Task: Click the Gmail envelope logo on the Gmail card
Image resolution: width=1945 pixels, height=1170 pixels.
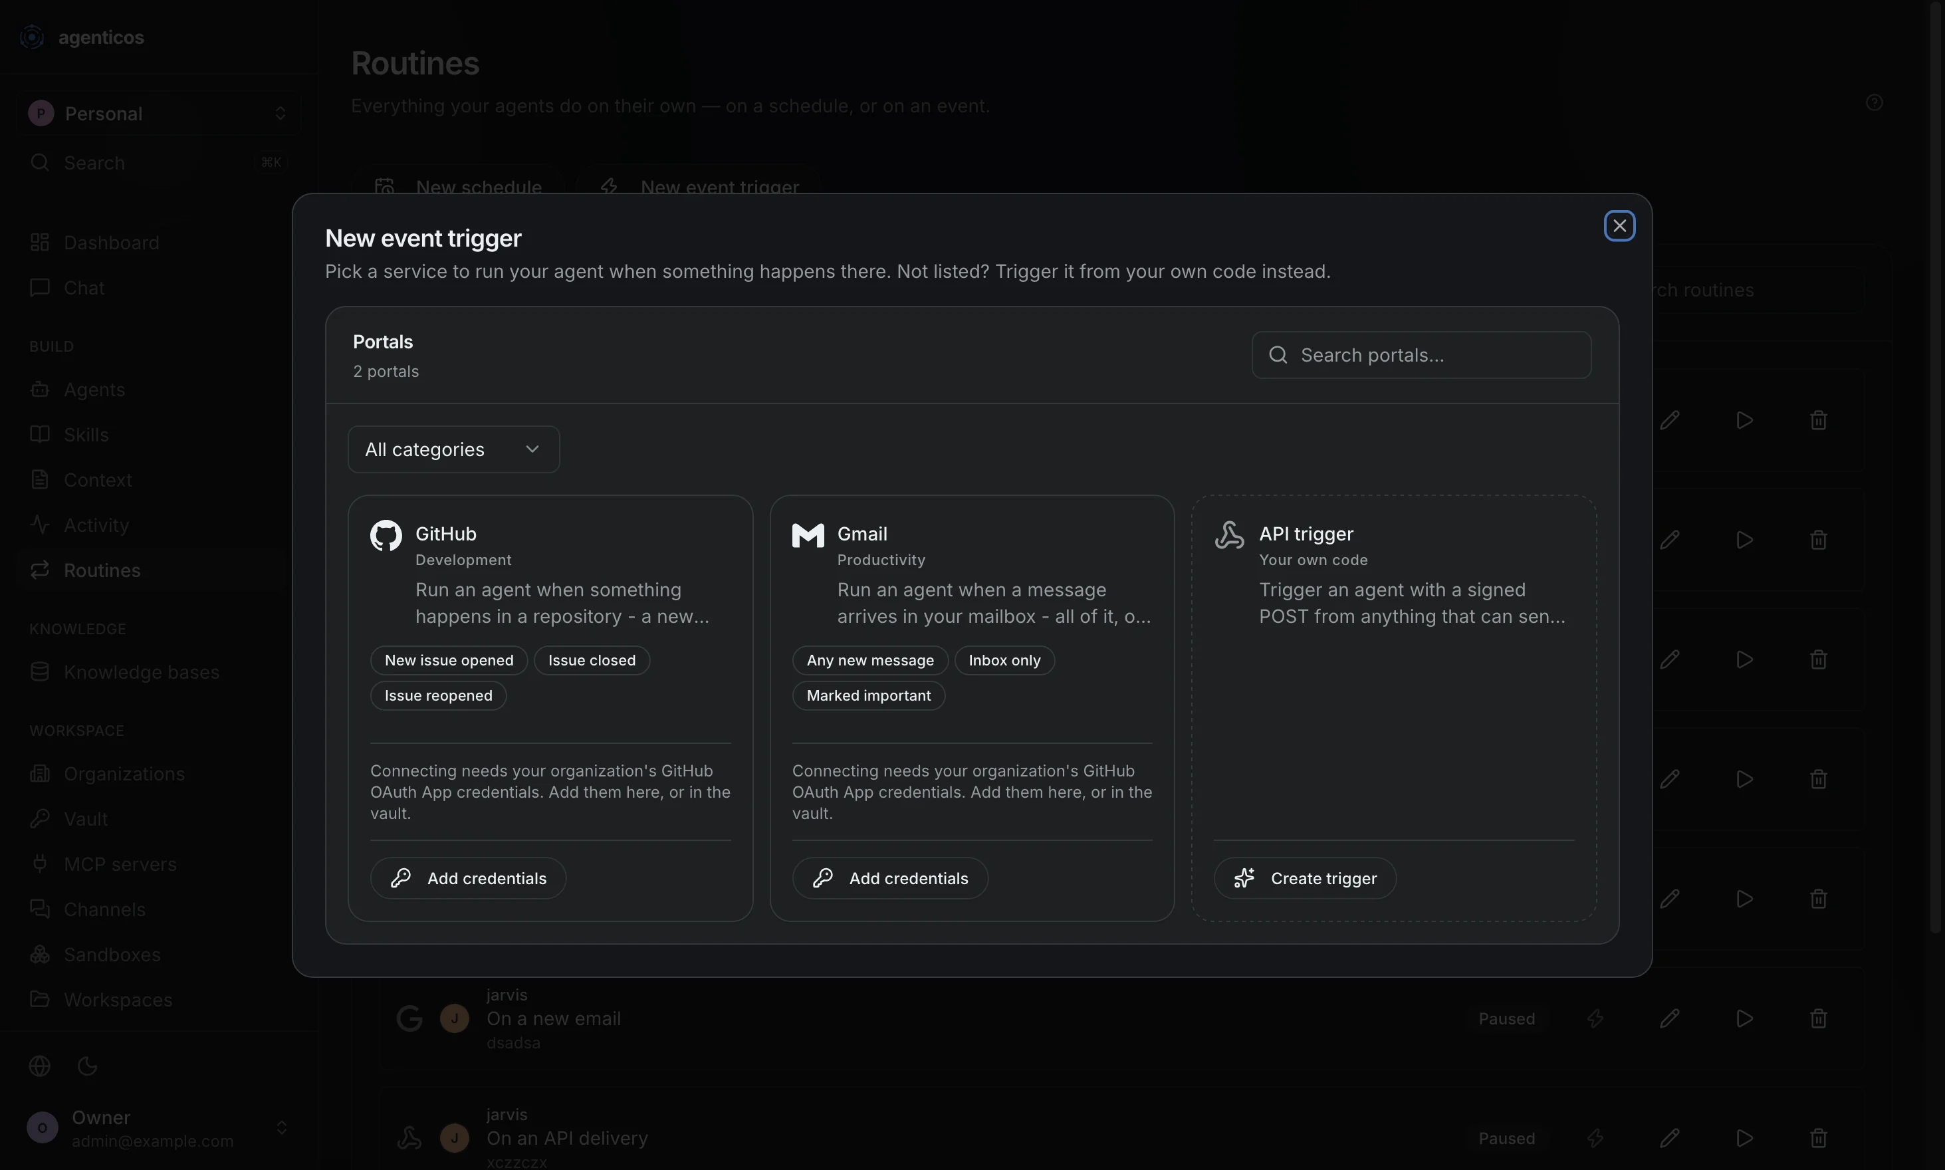Action: coord(808,535)
